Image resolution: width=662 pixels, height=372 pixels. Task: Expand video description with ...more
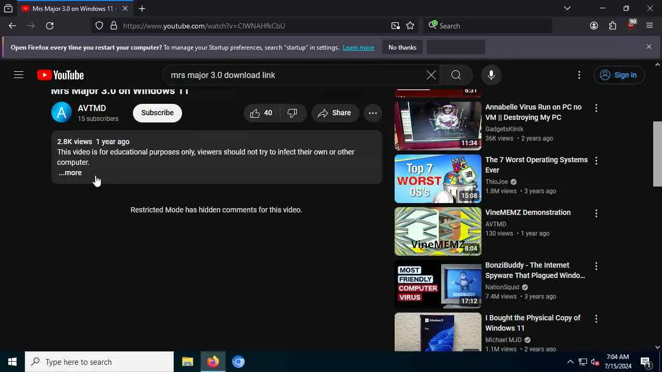pyautogui.click(x=70, y=173)
